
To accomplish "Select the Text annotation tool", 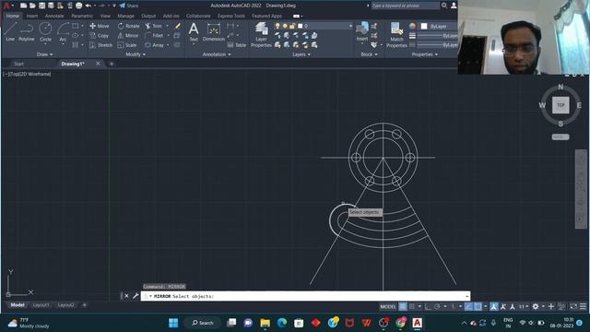I will click(x=194, y=31).
